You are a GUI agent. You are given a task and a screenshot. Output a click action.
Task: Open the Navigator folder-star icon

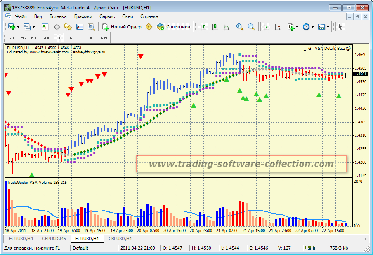click(x=68, y=27)
